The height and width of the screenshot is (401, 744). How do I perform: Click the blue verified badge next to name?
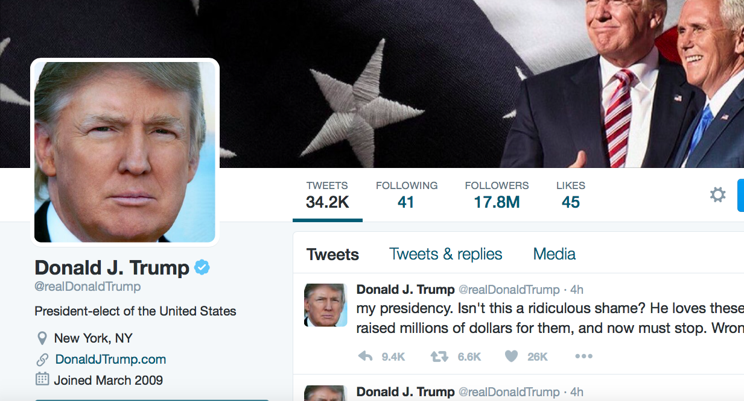tap(202, 268)
